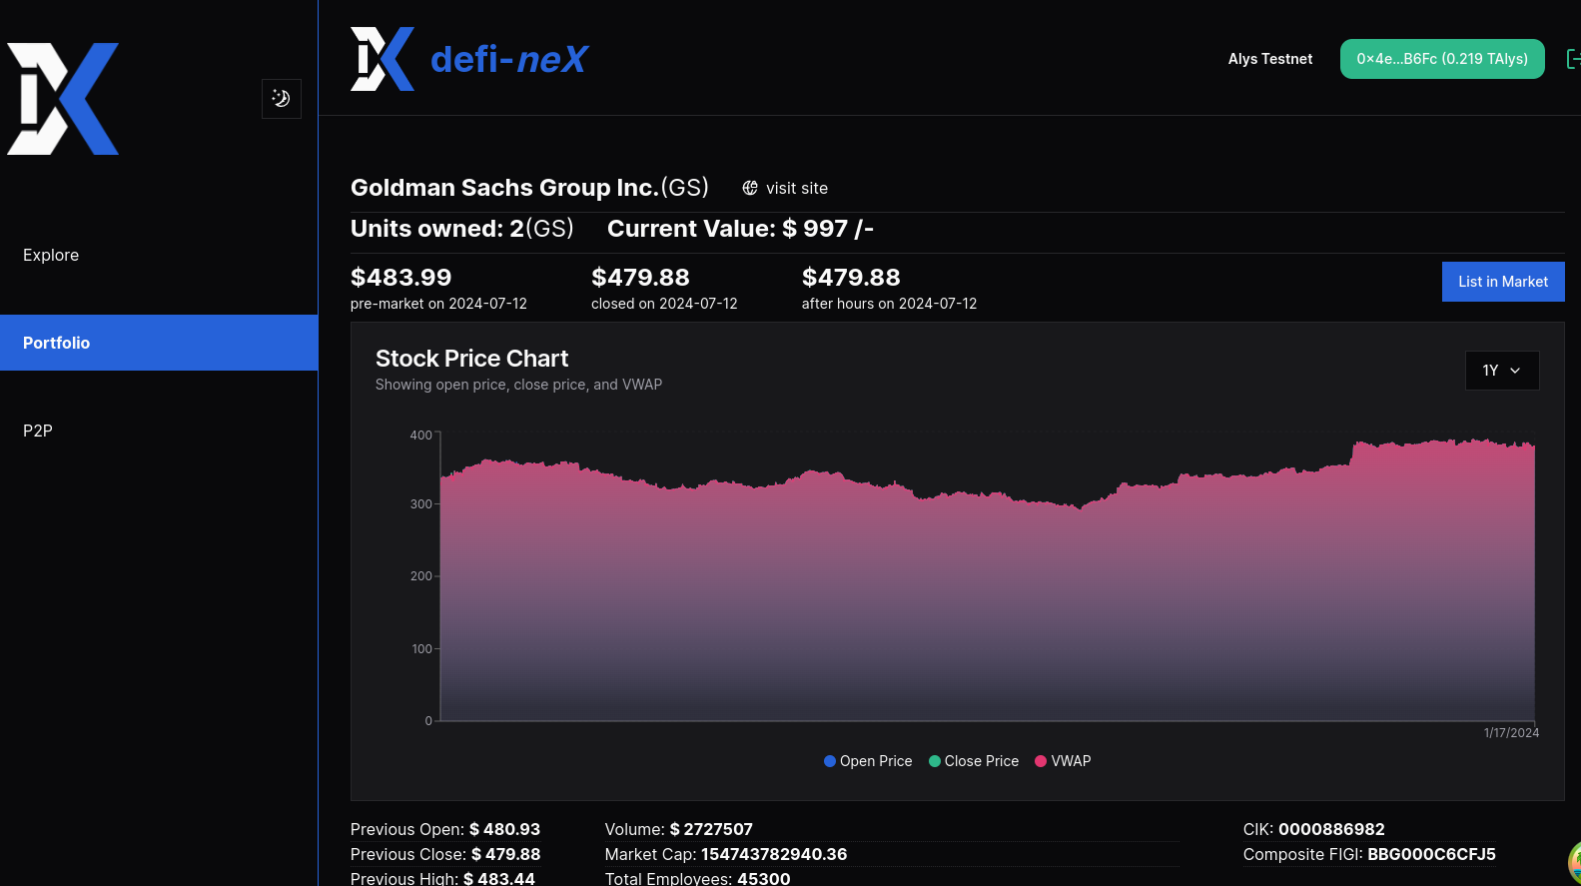The width and height of the screenshot is (1581, 886).
Task: Click Current Value: $ 997 text
Action: 740,229
